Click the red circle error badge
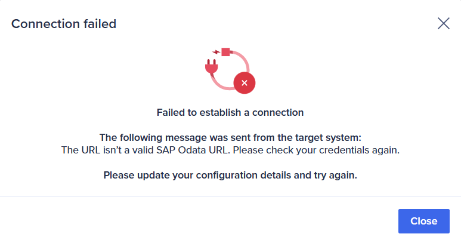 [245, 83]
